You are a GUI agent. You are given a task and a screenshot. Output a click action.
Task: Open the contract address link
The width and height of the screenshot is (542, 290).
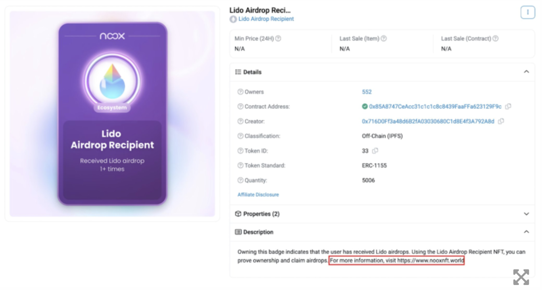[435, 107]
